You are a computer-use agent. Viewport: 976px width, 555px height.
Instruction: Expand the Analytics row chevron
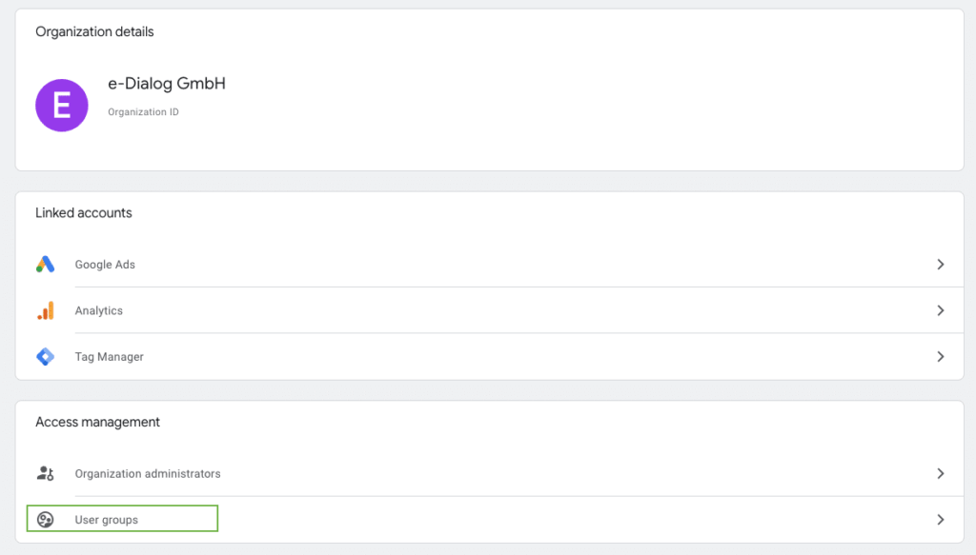click(940, 310)
